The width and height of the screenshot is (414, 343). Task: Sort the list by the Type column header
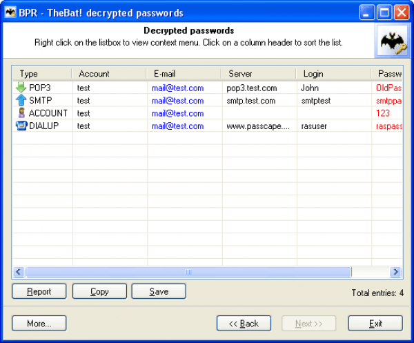(42, 74)
